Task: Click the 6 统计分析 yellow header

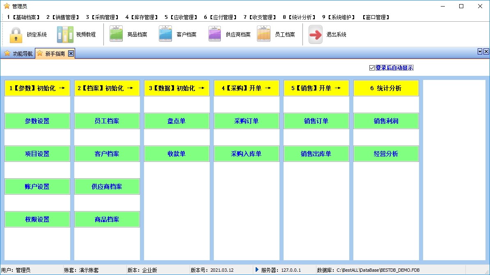Action: click(x=386, y=88)
